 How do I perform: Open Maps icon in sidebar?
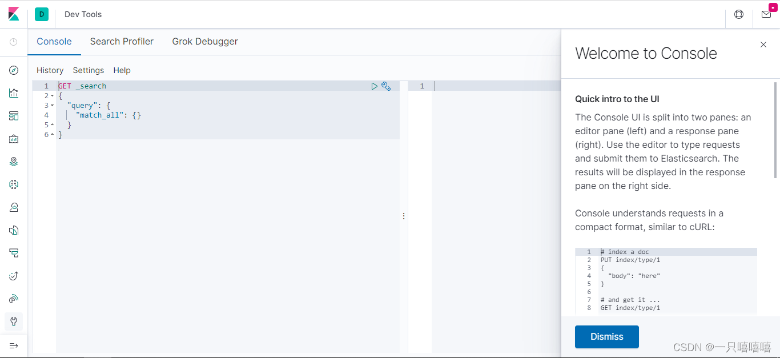point(14,162)
